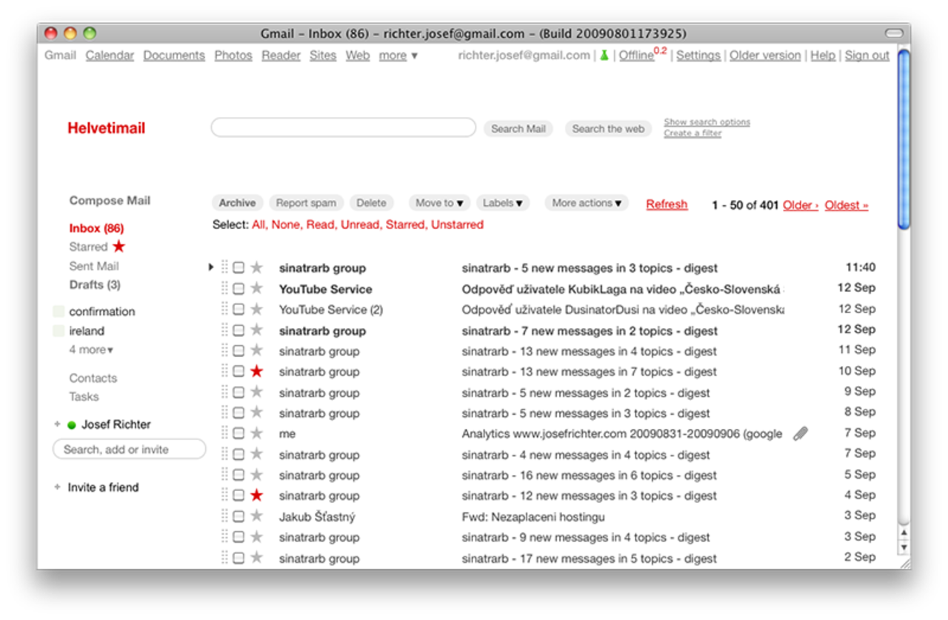Check the checkbox on the sinatrarb digest at 11:40
948x620 pixels.
(238, 267)
